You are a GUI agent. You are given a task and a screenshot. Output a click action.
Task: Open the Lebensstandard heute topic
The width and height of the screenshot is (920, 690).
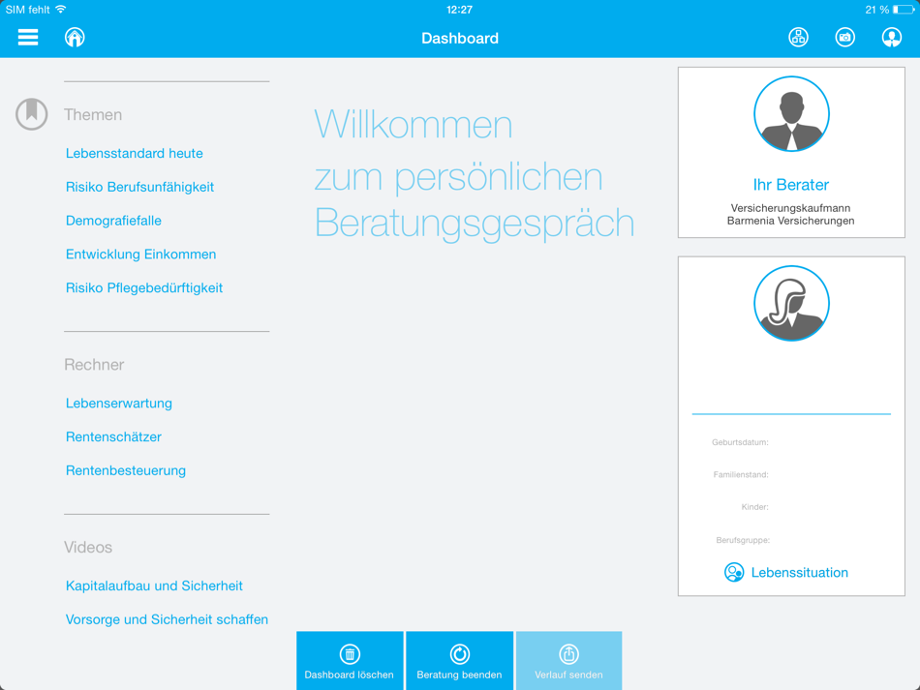134,153
